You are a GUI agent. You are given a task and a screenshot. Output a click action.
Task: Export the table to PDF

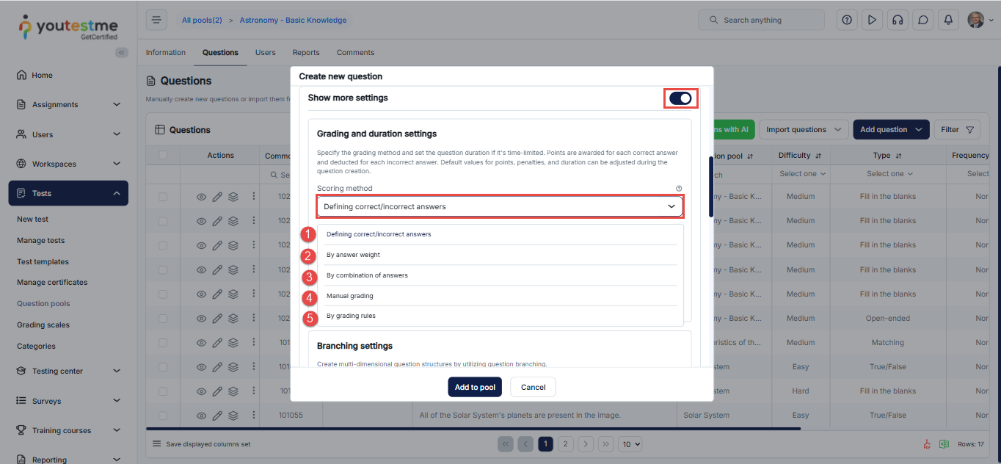click(927, 444)
